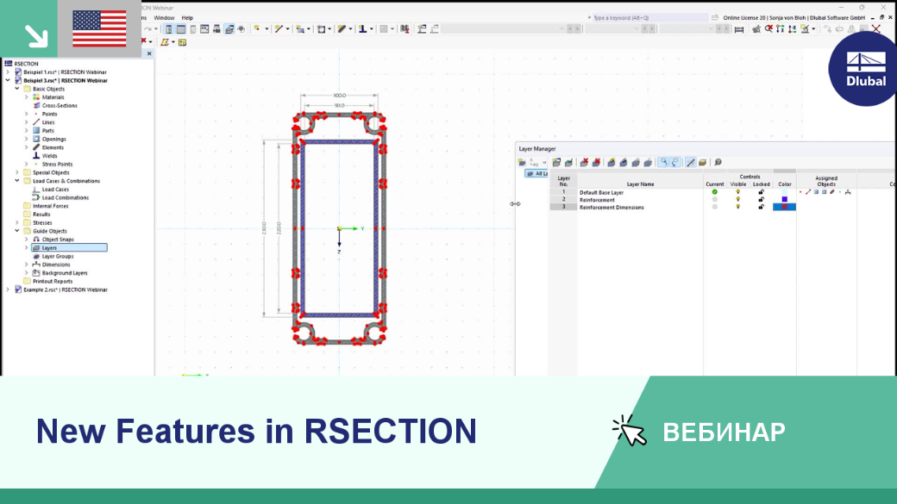Toggle lock on Reinforcement layer
Viewport: 897px width, 504px height.
point(761,199)
